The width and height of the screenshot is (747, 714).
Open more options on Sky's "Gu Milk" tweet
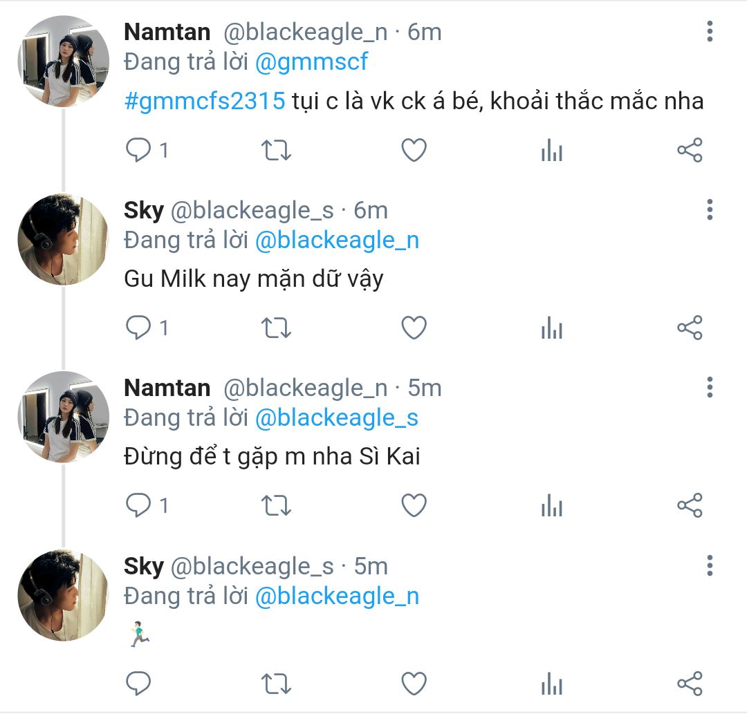(710, 209)
